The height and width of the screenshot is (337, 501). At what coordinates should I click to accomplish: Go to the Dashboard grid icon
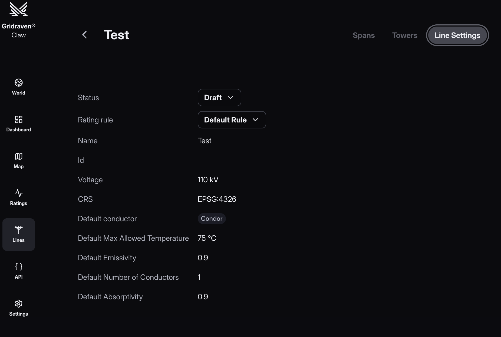pos(19,119)
